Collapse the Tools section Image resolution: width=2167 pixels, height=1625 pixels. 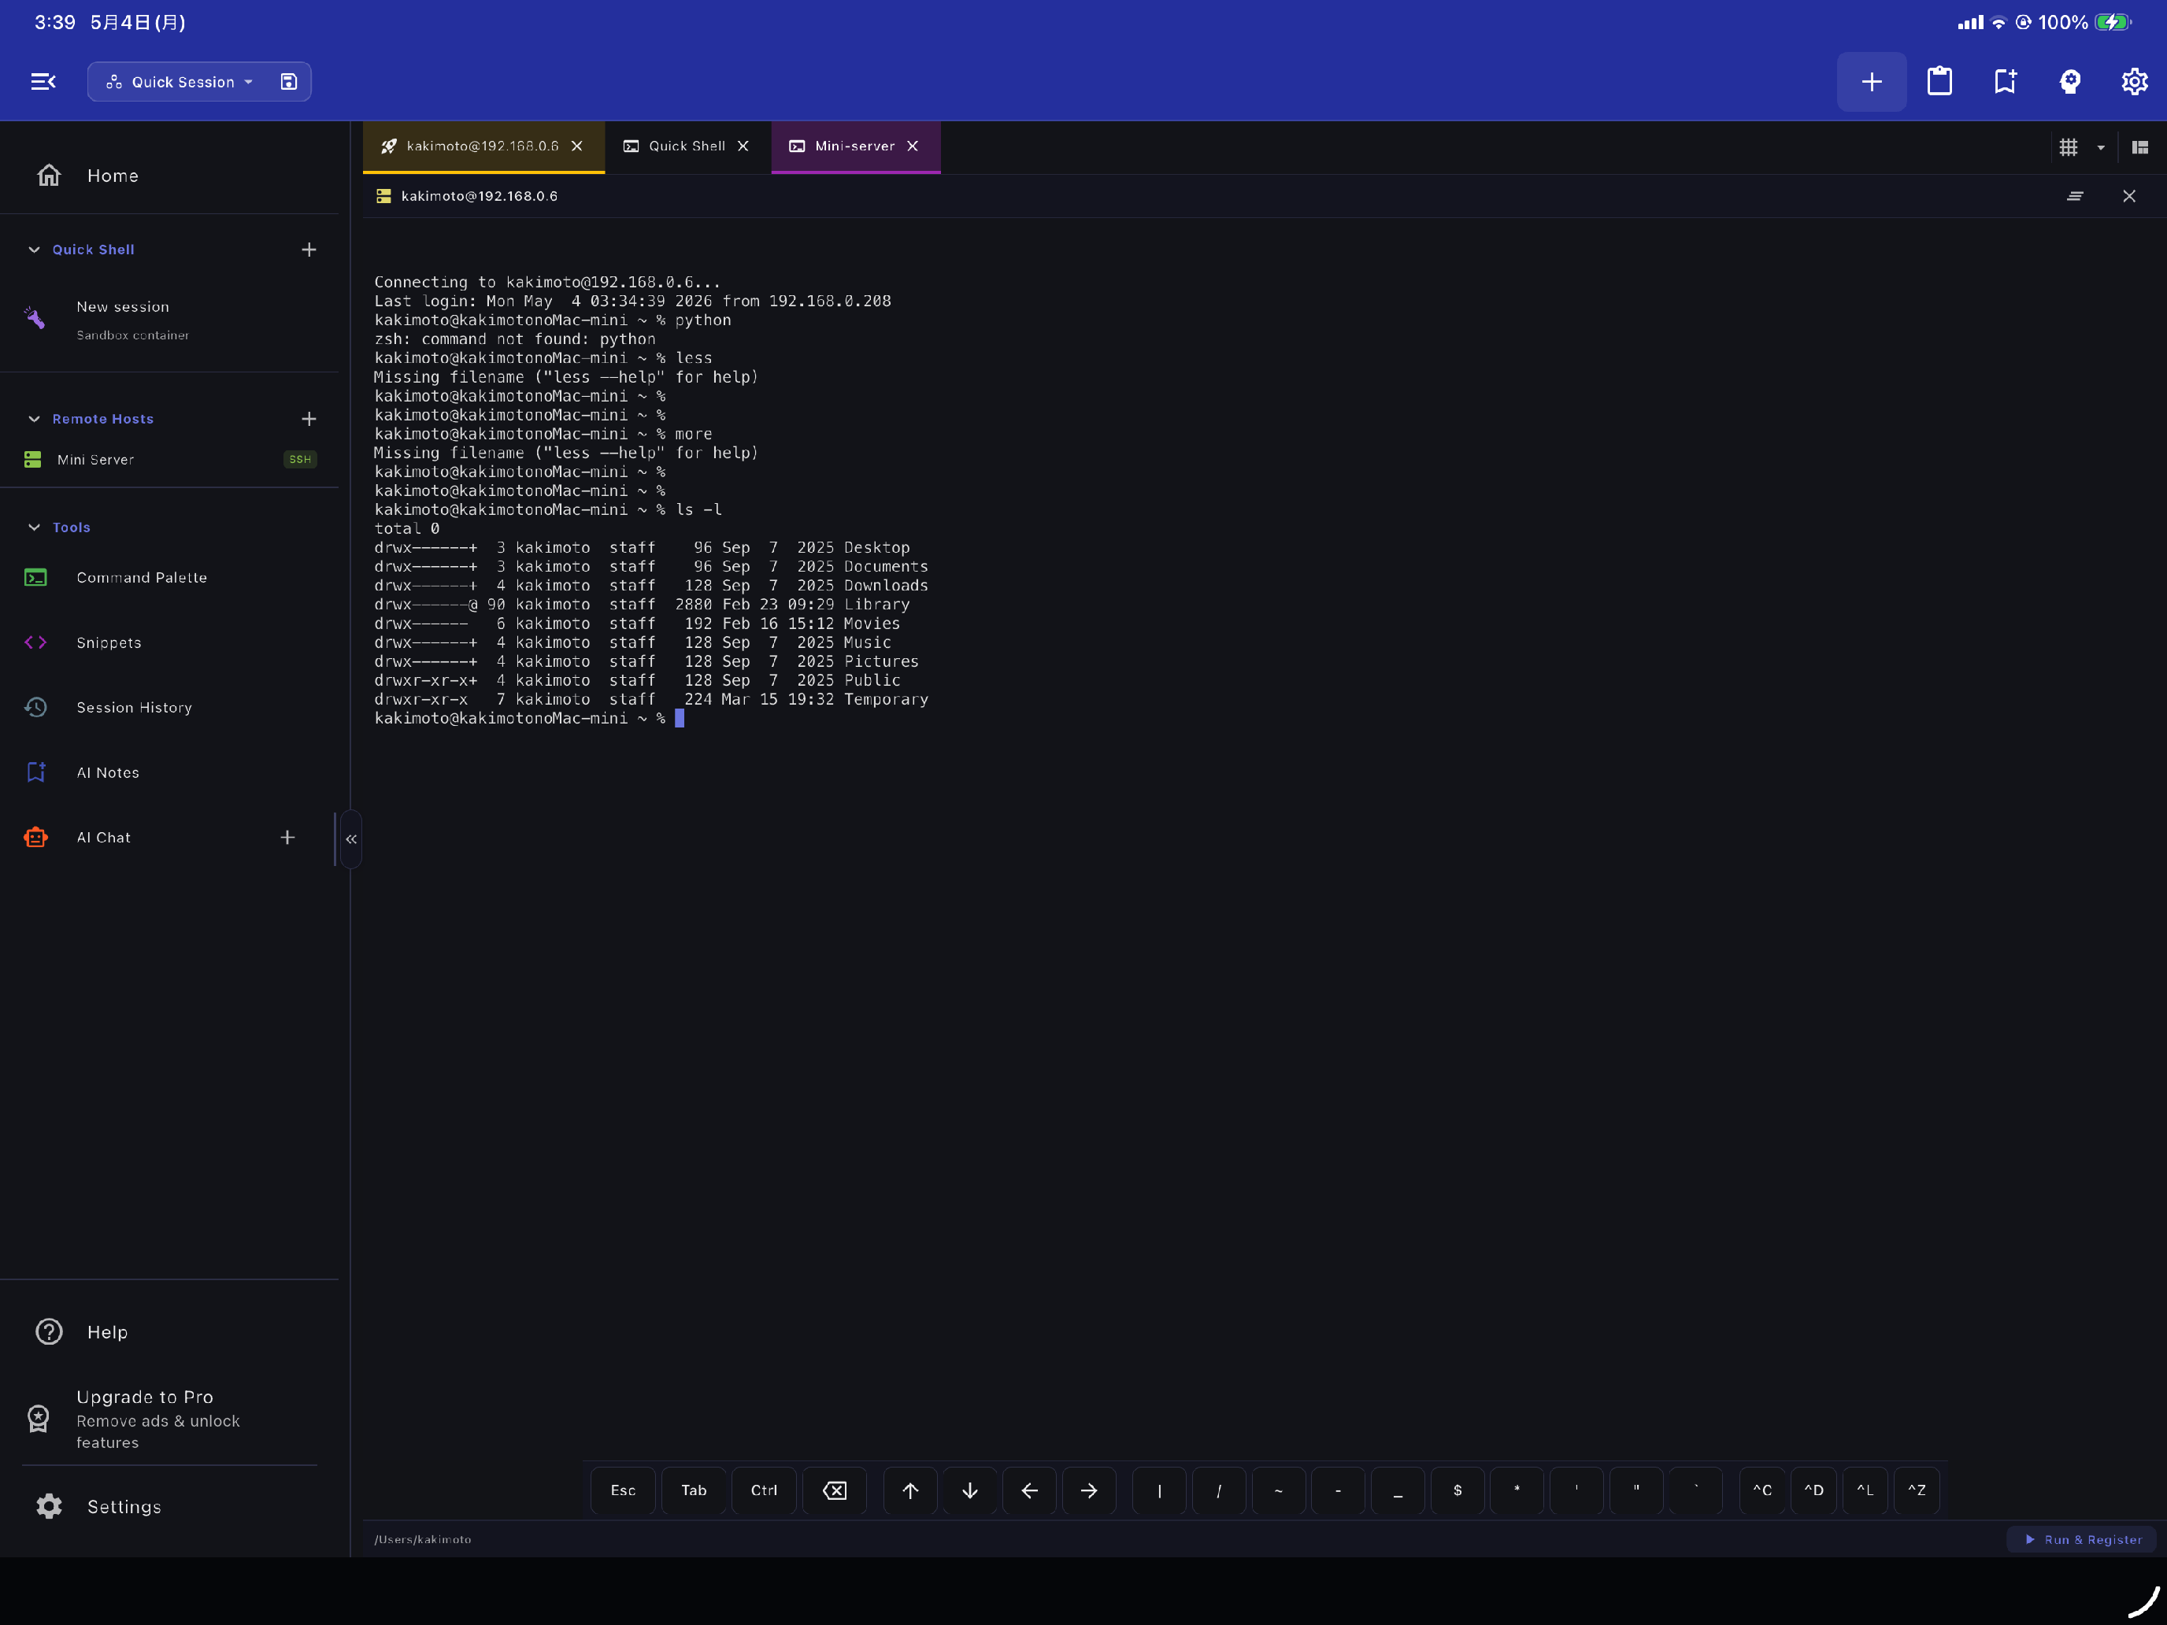click(35, 527)
